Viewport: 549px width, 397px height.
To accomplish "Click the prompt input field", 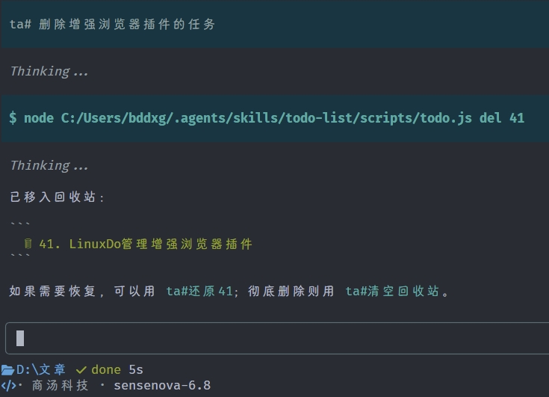I will (277, 338).
